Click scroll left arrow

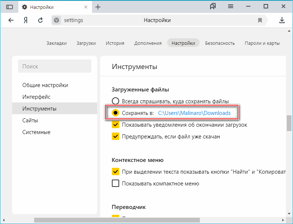coord(4,220)
